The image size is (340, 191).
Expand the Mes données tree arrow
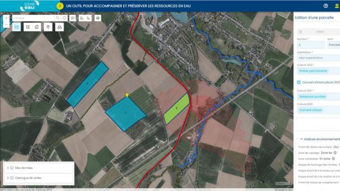(8, 168)
